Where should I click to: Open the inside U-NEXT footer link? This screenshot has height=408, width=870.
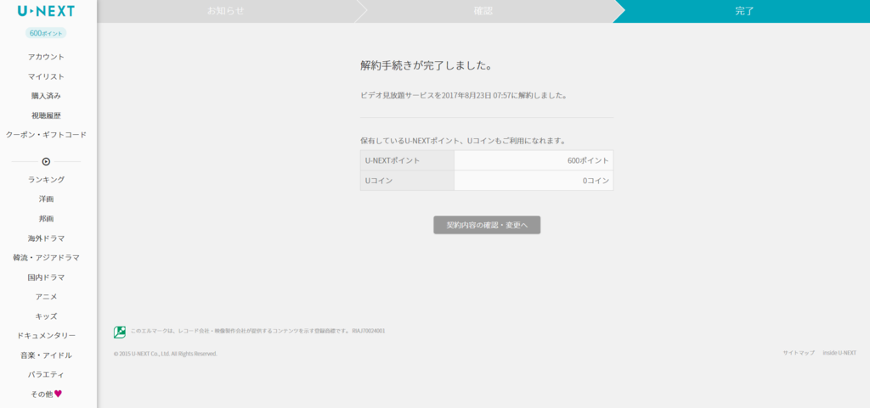(839, 353)
